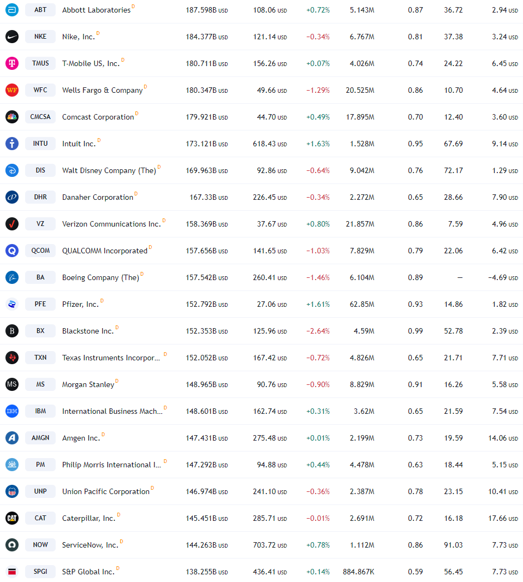Screen dimensions: 523x582
Task: Click the S&P Global logo icon
Action: [12, 571]
